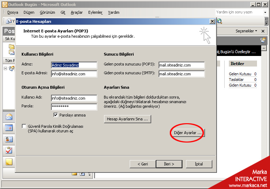This screenshot has width=270, height=189.
Task: Click the help question input box
Action: coord(239,12)
